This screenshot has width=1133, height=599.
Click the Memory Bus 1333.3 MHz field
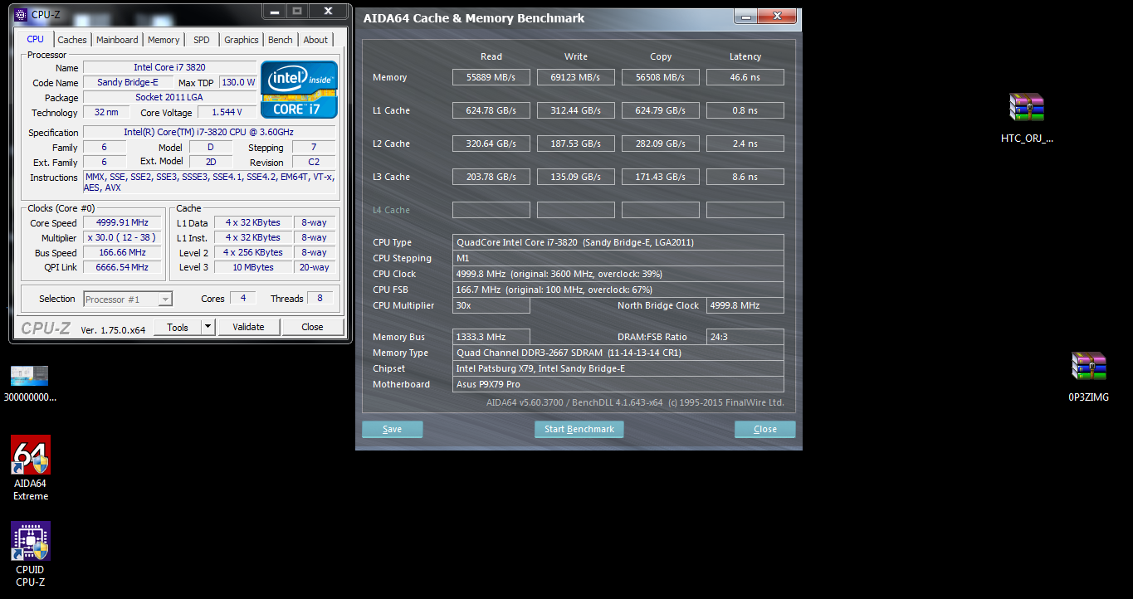tap(491, 337)
